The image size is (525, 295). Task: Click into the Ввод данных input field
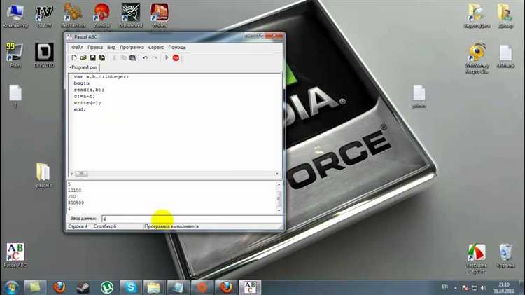click(x=192, y=219)
